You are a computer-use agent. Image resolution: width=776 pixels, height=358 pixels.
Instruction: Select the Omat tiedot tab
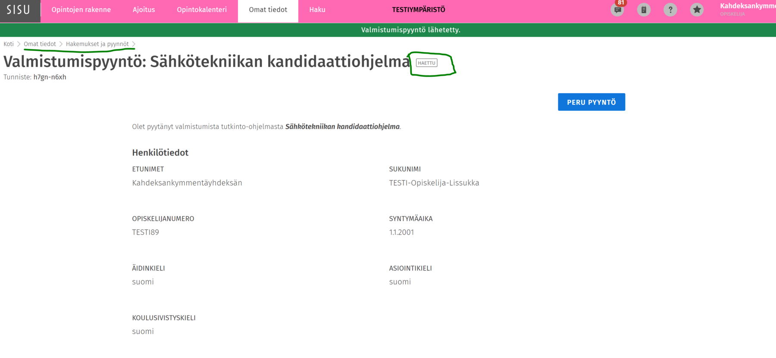point(268,10)
